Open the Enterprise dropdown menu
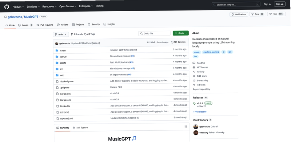Image resolution: width=291 pixels, height=142 pixels. pos(86,6)
